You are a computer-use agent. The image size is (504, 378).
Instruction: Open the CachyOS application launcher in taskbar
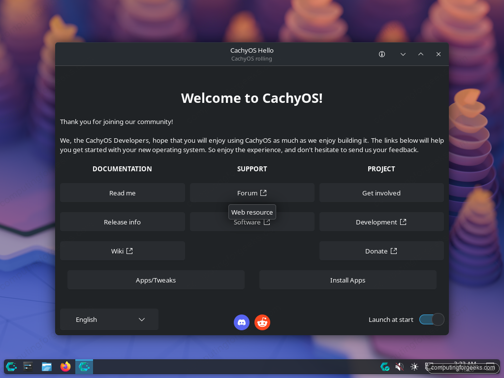click(x=12, y=366)
